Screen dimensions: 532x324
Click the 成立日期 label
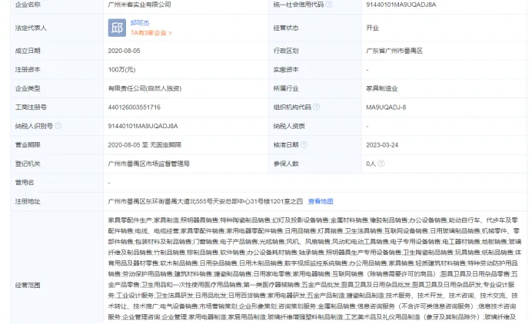click(x=28, y=51)
